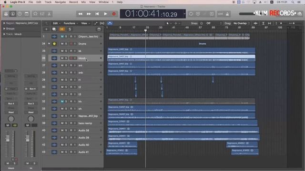305x171 pixels.
Task: Open the View menu in Tracks area
Action: click(85, 23)
